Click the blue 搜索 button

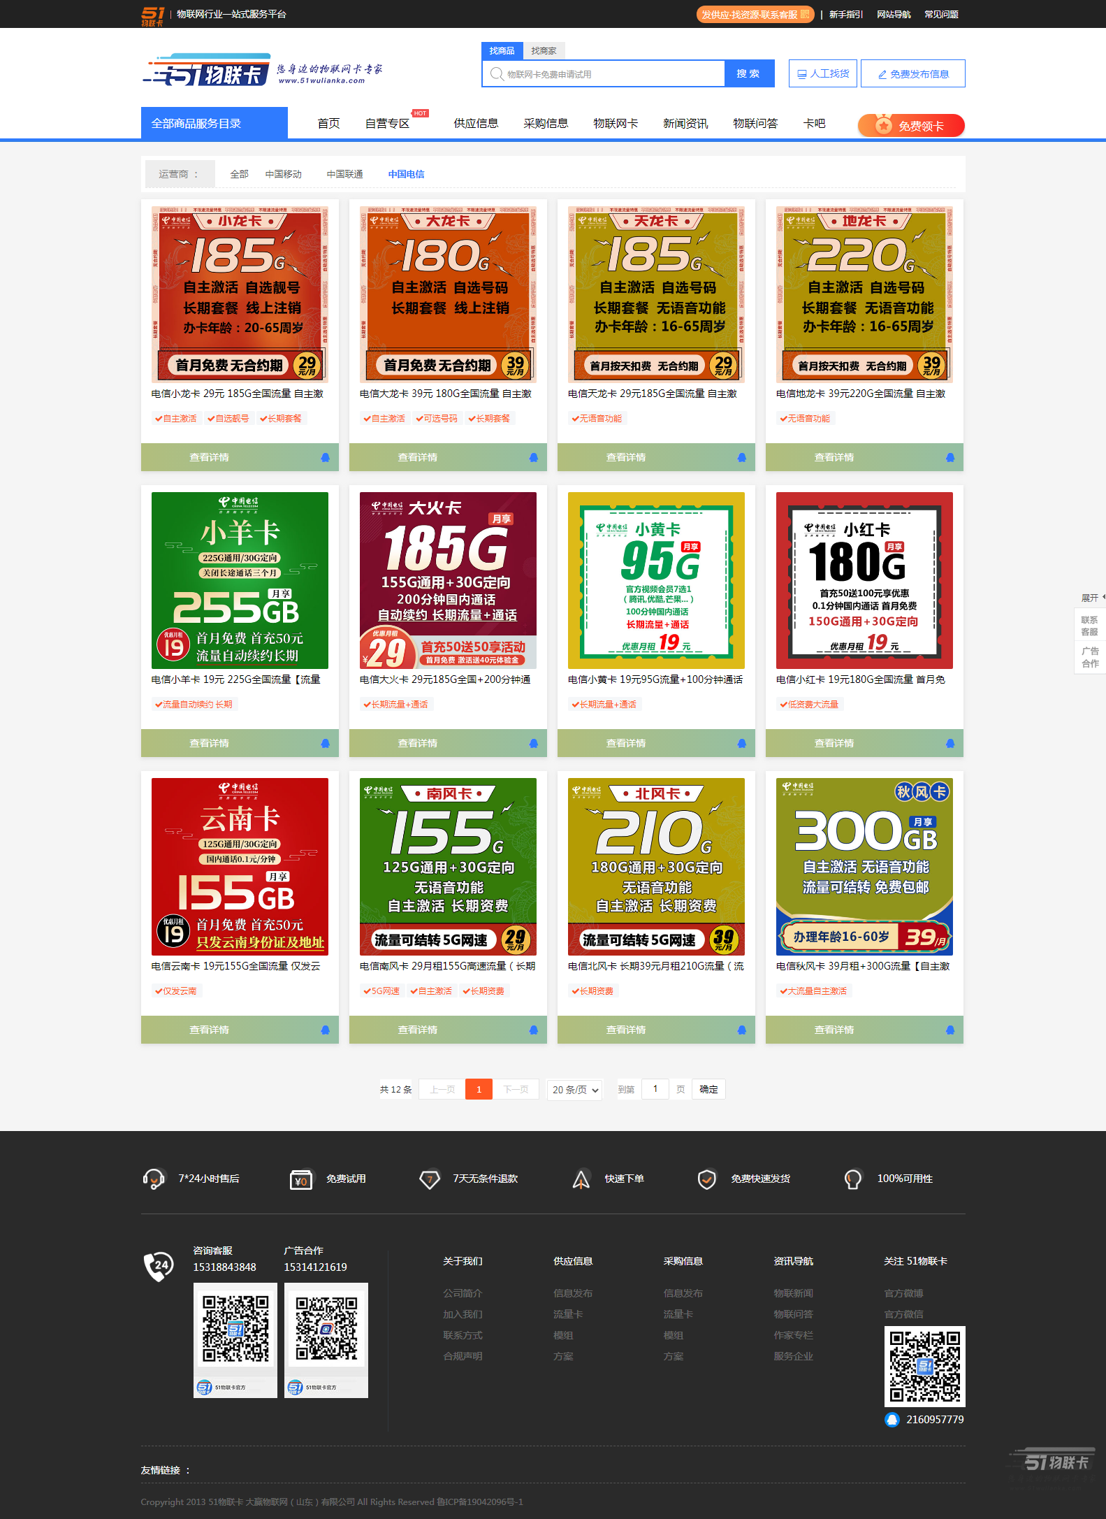(749, 73)
